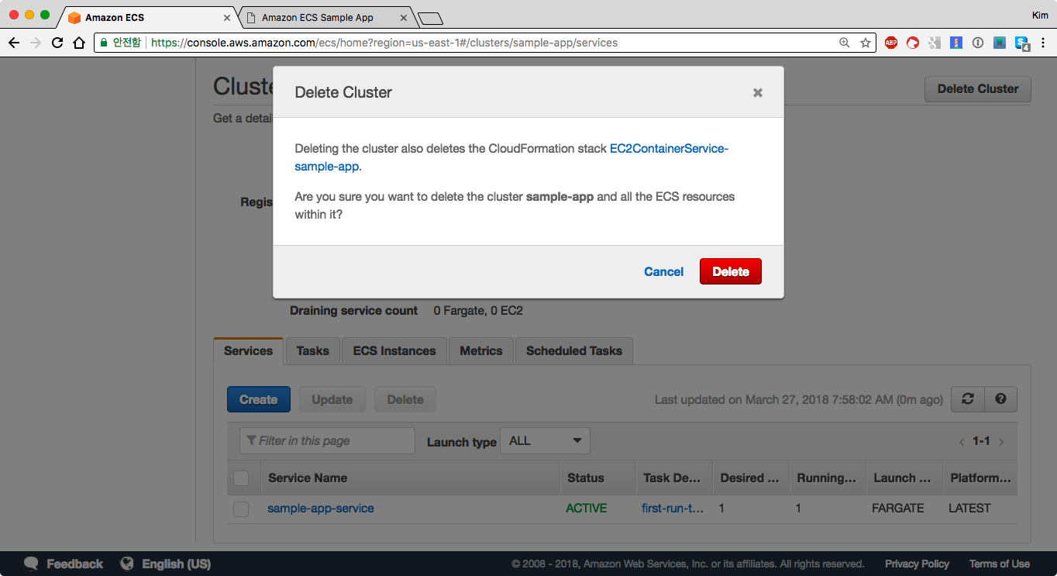
Task: Open the help question mark icon
Action: click(x=1000, y=399)
